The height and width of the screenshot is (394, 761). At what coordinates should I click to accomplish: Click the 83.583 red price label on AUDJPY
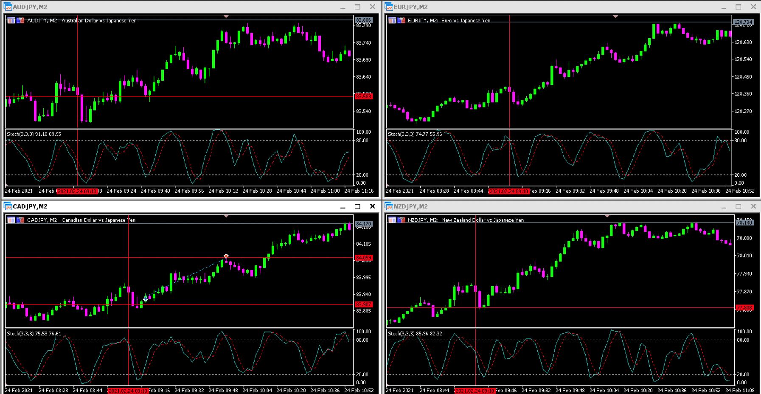click(x=363, y=96)
